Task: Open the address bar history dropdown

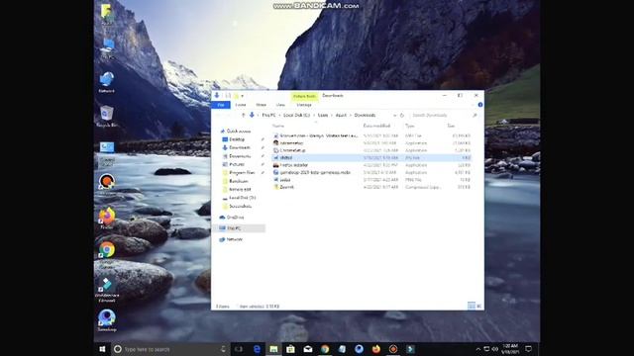Action: coord(394,116)
